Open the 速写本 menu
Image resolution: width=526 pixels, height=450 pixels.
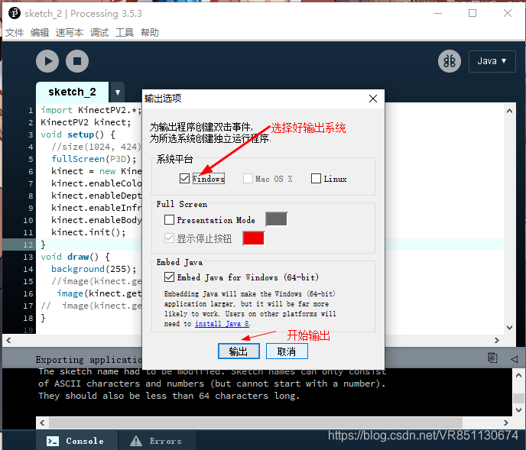(x=70, y=33)
